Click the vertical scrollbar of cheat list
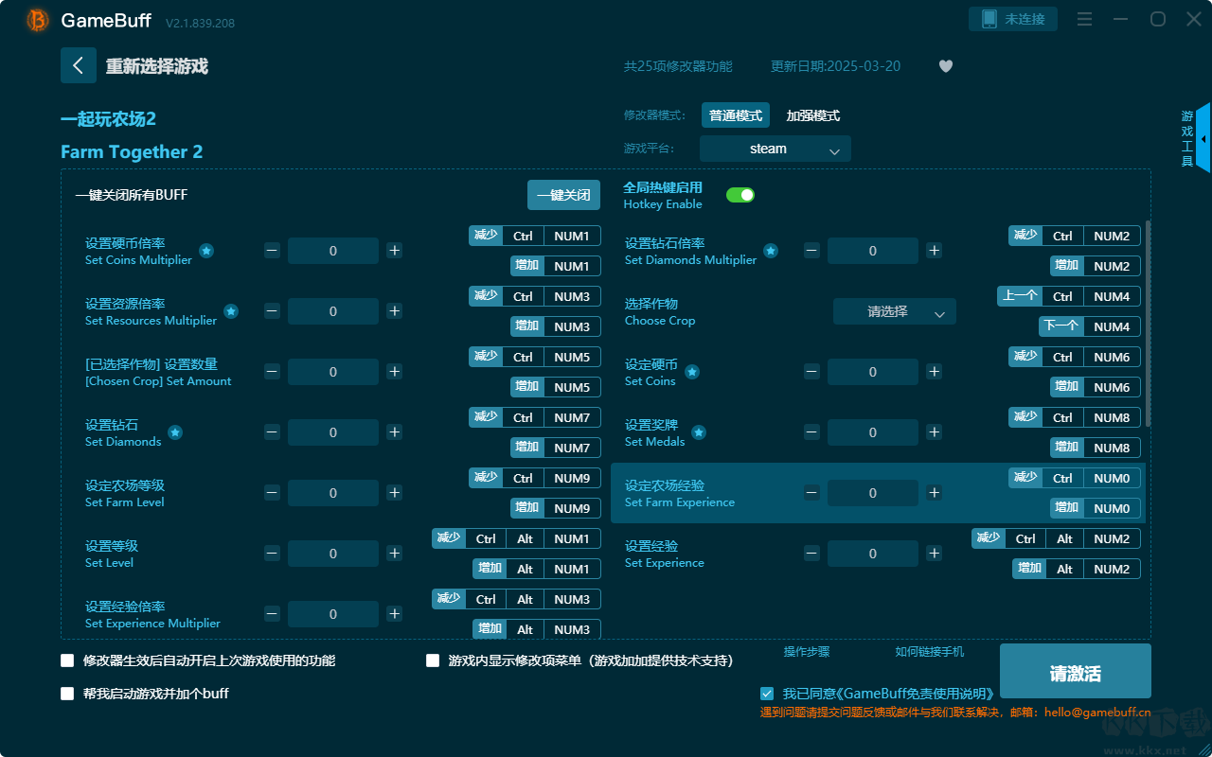This screenshot has width=1212, height=757. (1148, 322)
